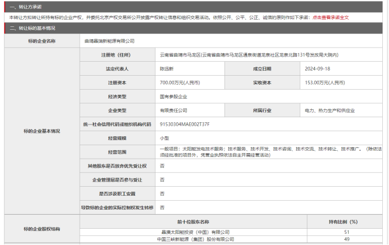389x245 pixels.
Task: Select the registered address text in 云南省曲靖市马龙区
Action: point(249,55)
